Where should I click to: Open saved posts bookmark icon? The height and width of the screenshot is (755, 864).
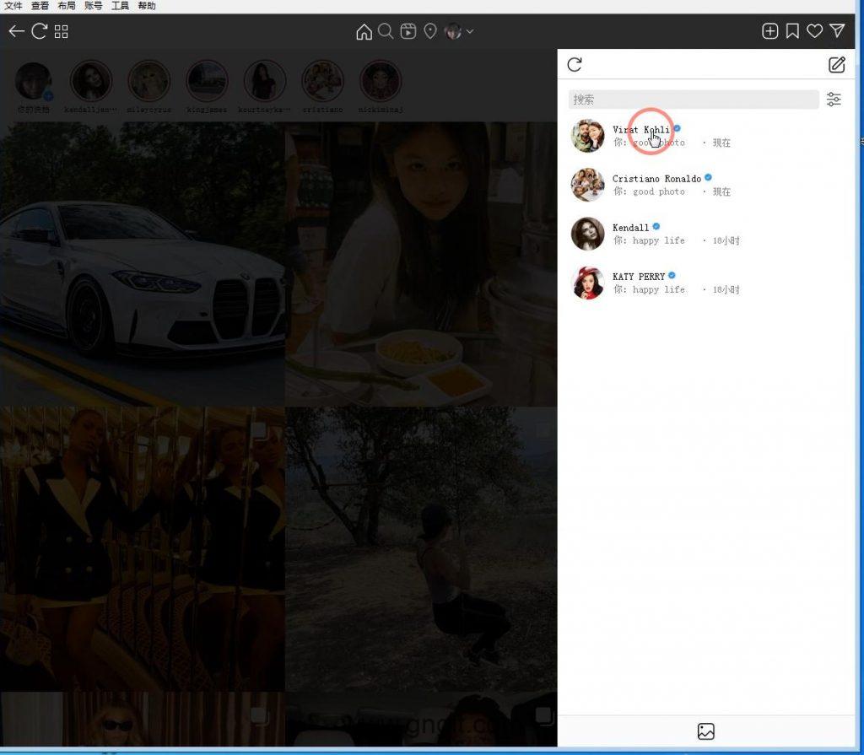pos(792,31)
